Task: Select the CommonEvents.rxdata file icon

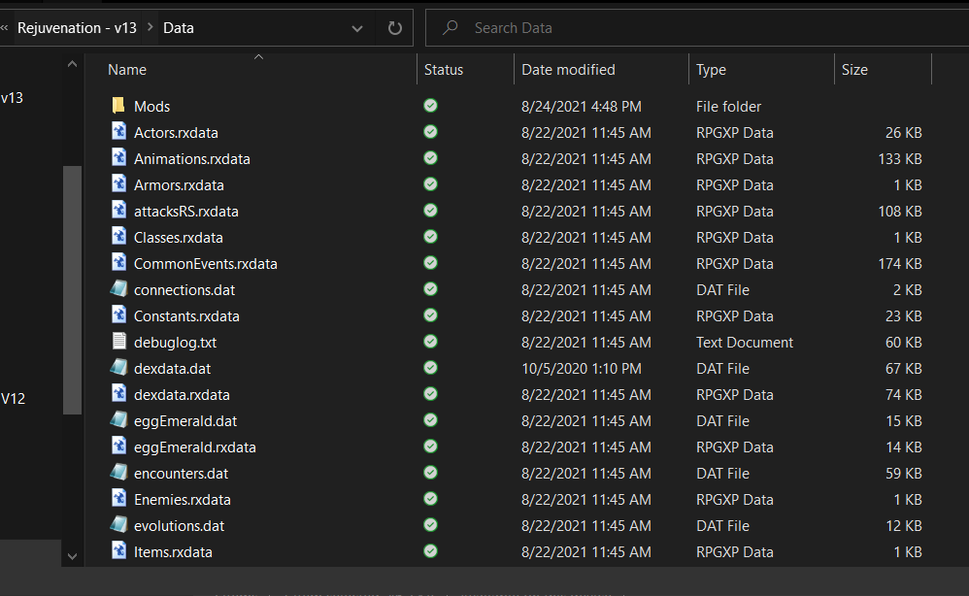Action: coord(118,263)
